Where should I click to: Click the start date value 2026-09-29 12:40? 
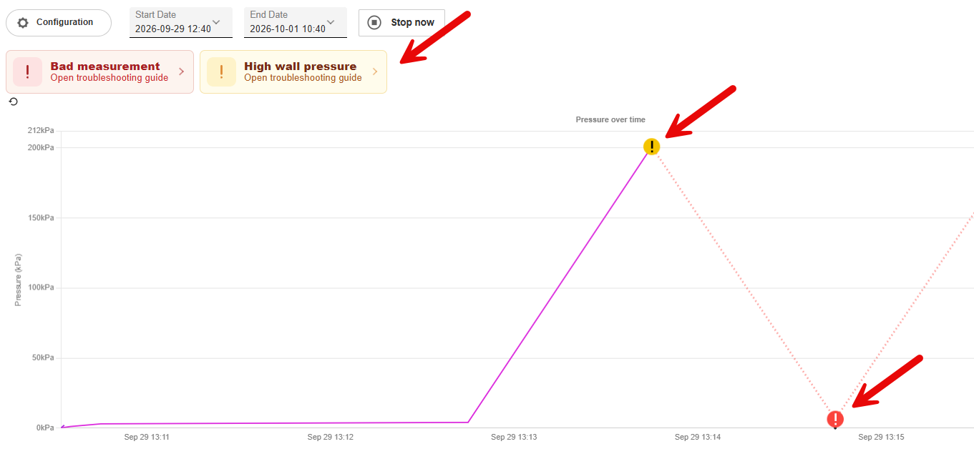point(173,29)
